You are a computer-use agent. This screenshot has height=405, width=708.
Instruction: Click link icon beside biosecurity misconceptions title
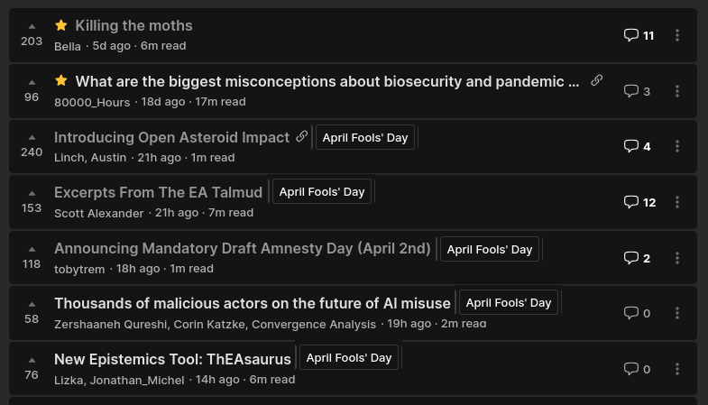pyautogui.click(x=596, y=80)
